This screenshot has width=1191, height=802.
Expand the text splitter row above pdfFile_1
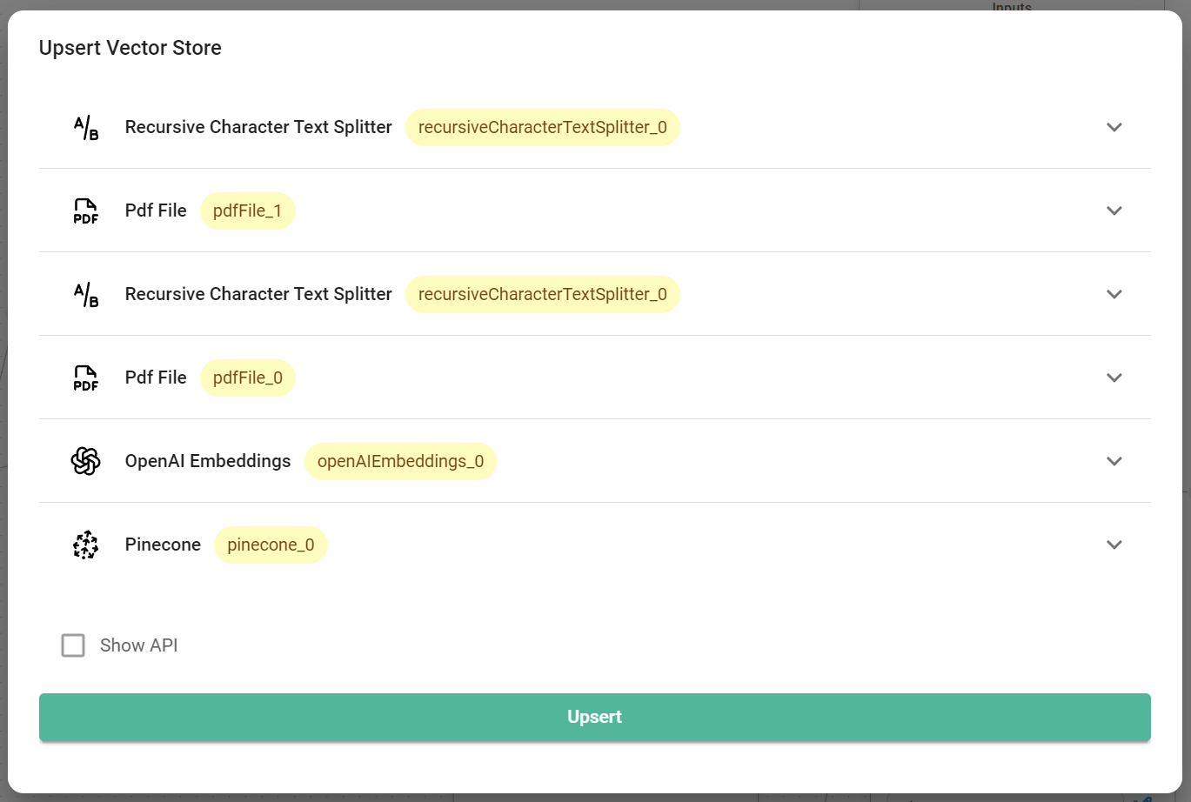pos(1114,127)
